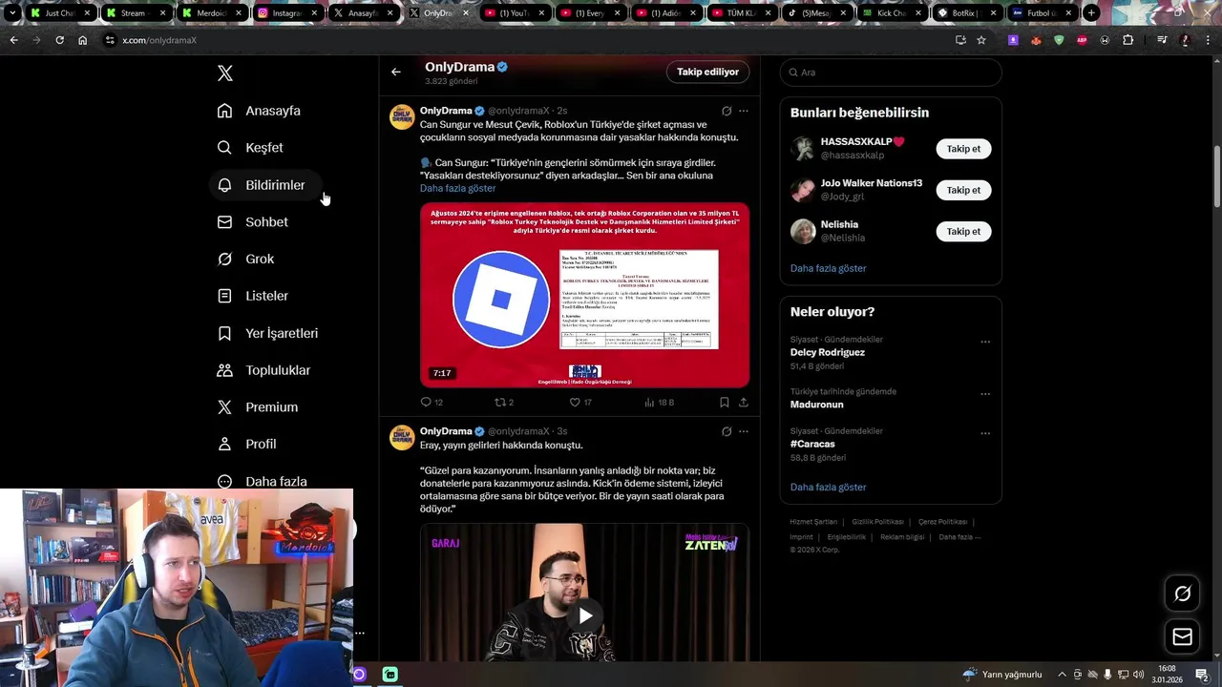Viewport: 1222px width, 687px height.
Task: Open a new browser tab
Action: coord(1091,13)
